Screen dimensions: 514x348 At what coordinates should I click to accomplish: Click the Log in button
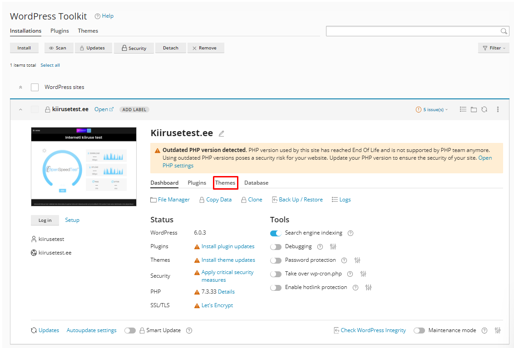tap(45, 220)
